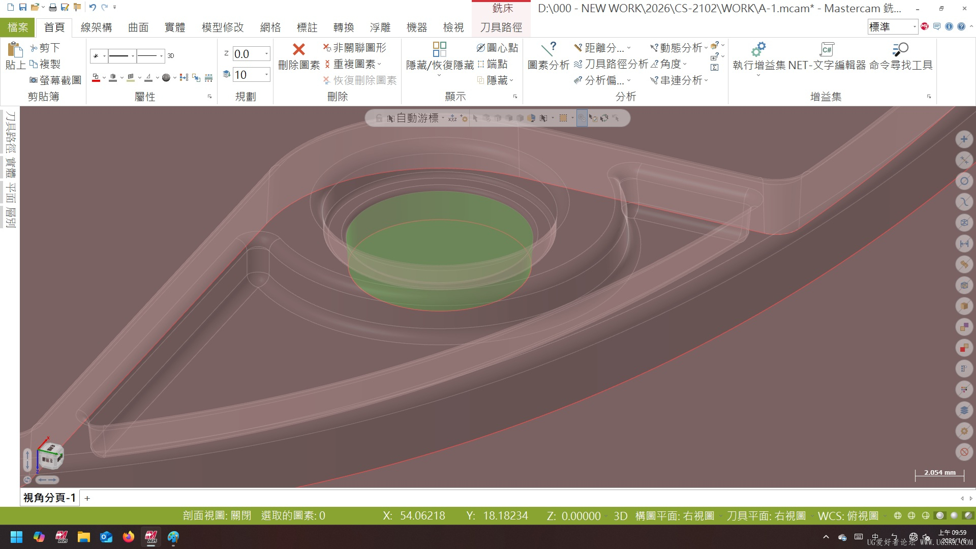
Task: Open the 刀具路徑 ribbon tab
Action: click(x=501, y=27)
